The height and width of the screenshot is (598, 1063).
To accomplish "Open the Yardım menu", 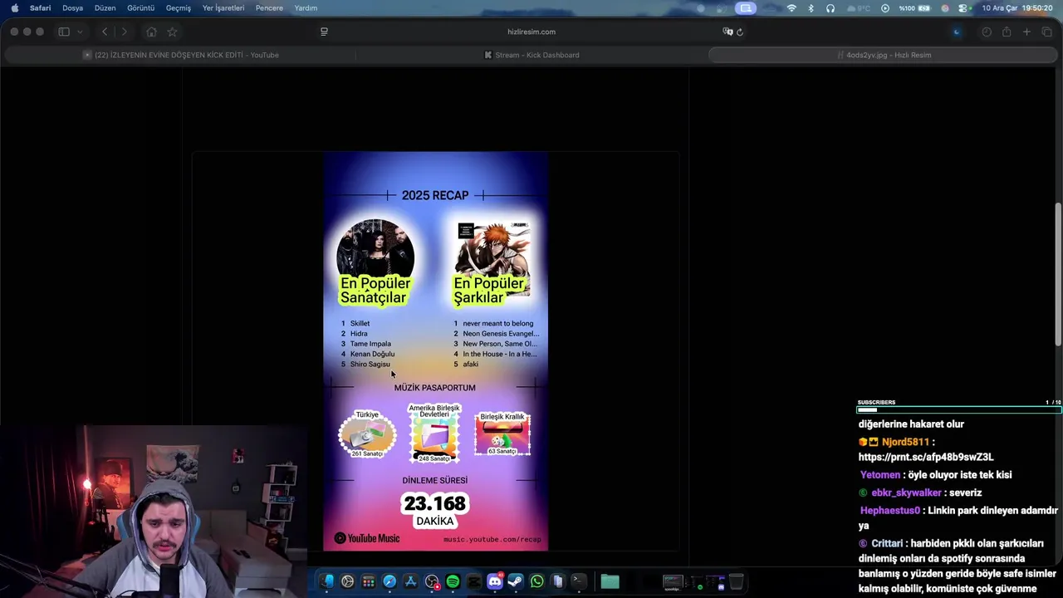I will [x=306, y=8].
